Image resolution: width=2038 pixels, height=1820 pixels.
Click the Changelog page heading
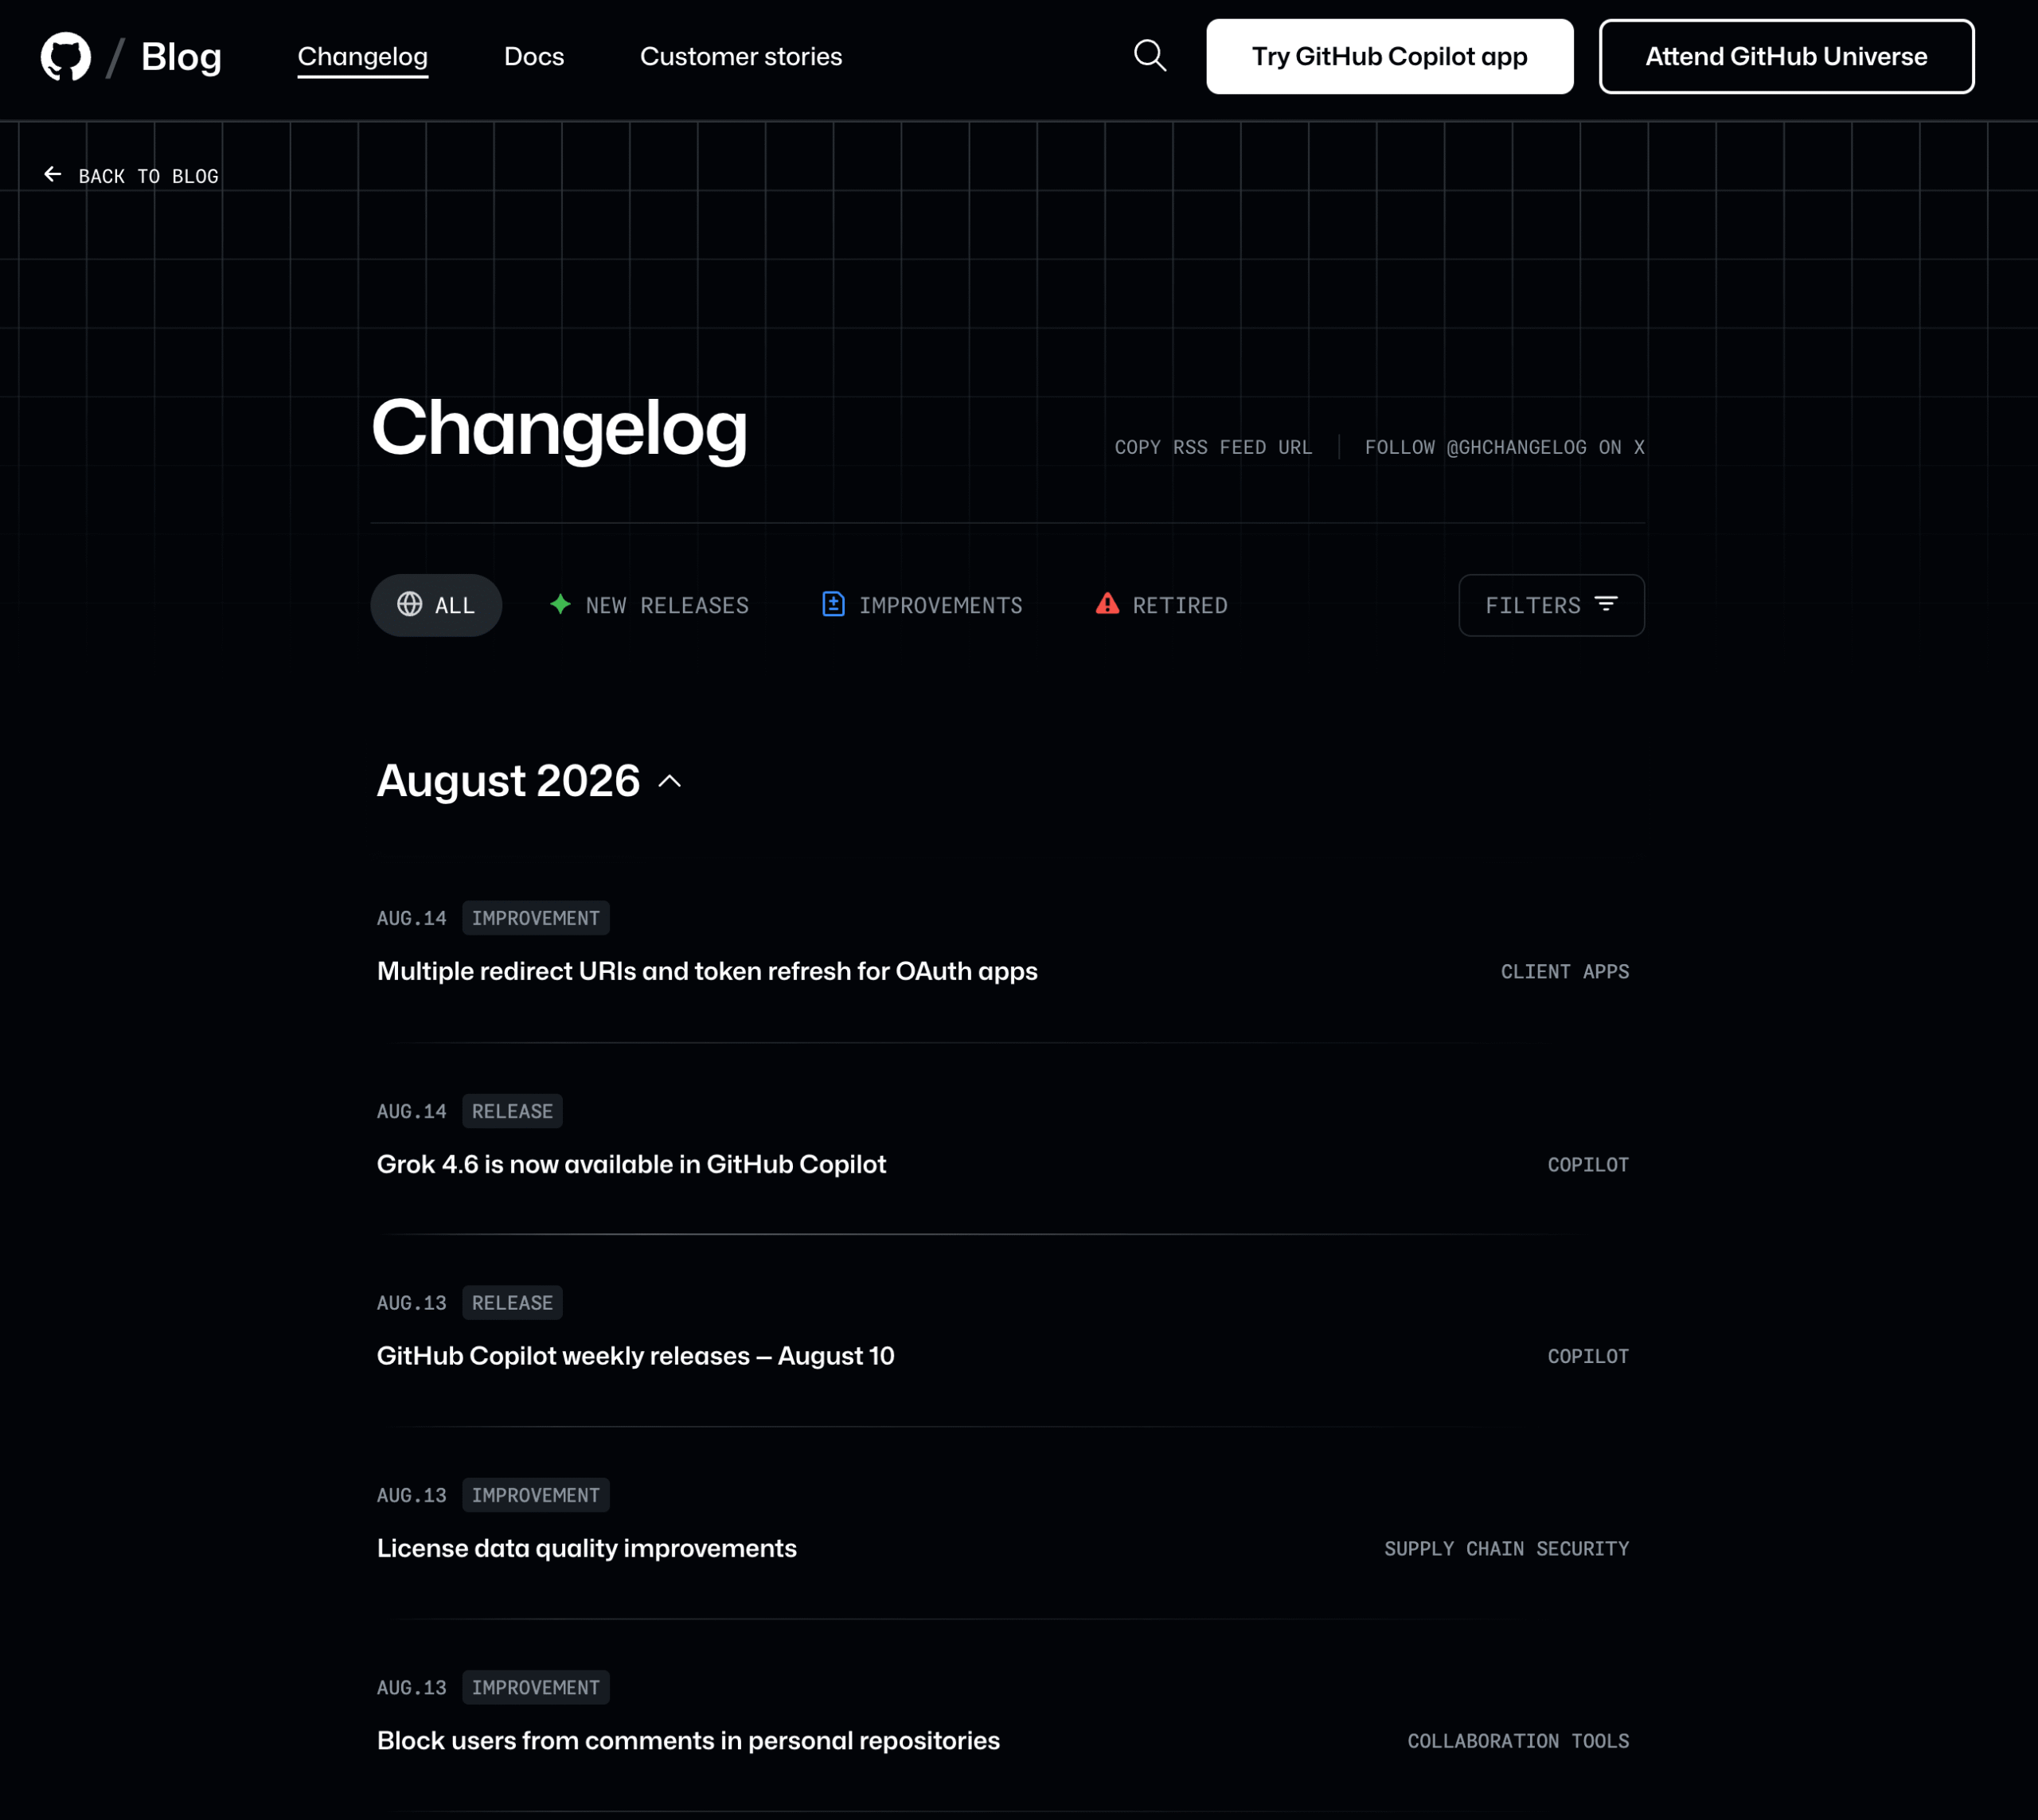click(x=559, y=428)
